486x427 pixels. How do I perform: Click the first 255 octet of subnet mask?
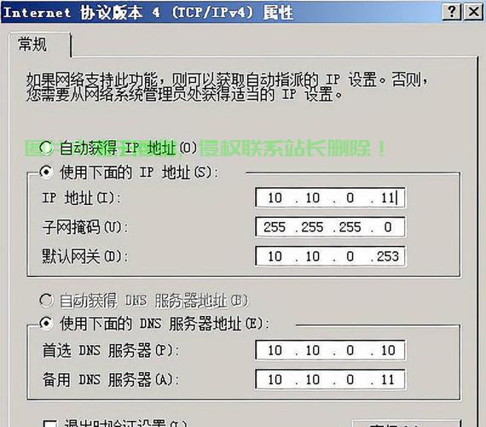tap(275, 227)
